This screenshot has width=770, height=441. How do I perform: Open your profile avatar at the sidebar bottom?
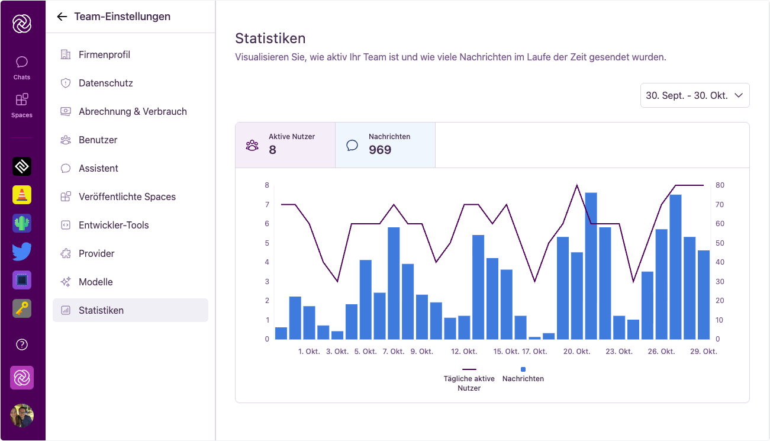click(21, 416)
